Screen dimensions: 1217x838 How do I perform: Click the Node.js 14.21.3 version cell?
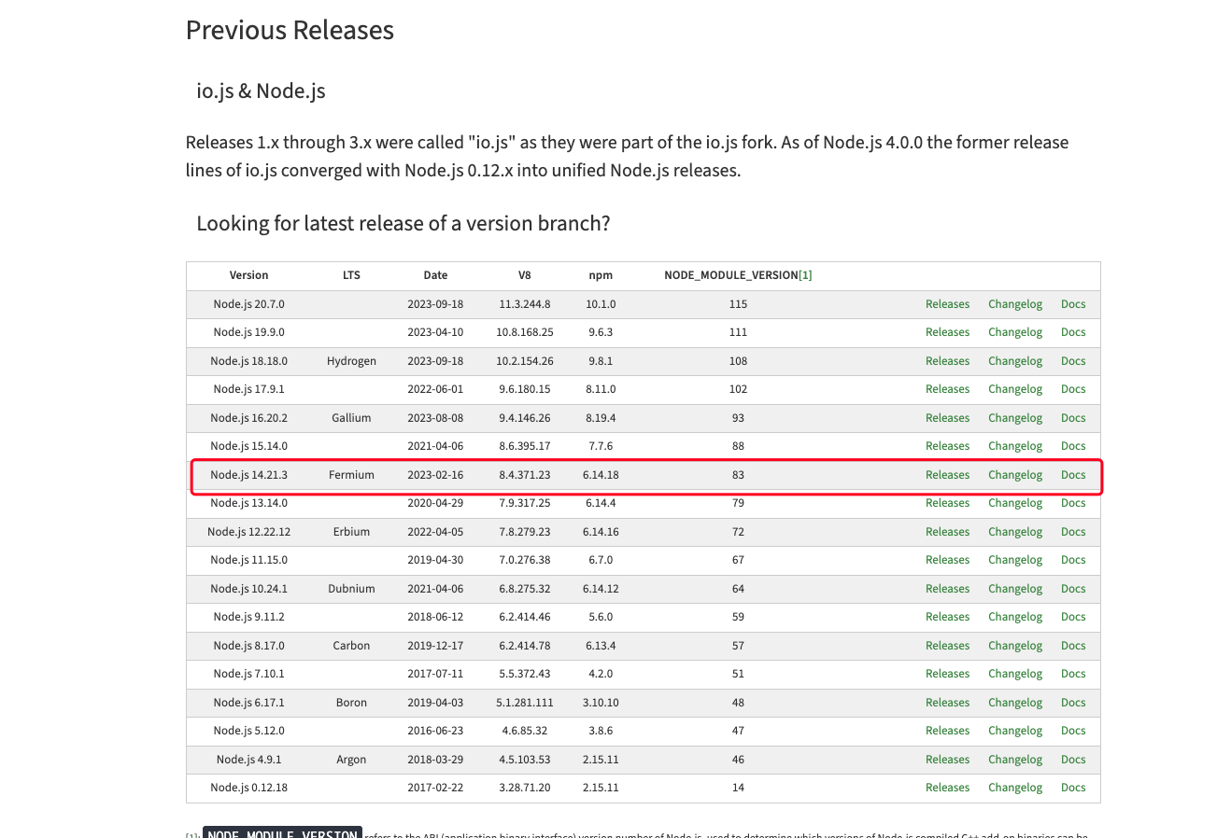pos(248,475)
